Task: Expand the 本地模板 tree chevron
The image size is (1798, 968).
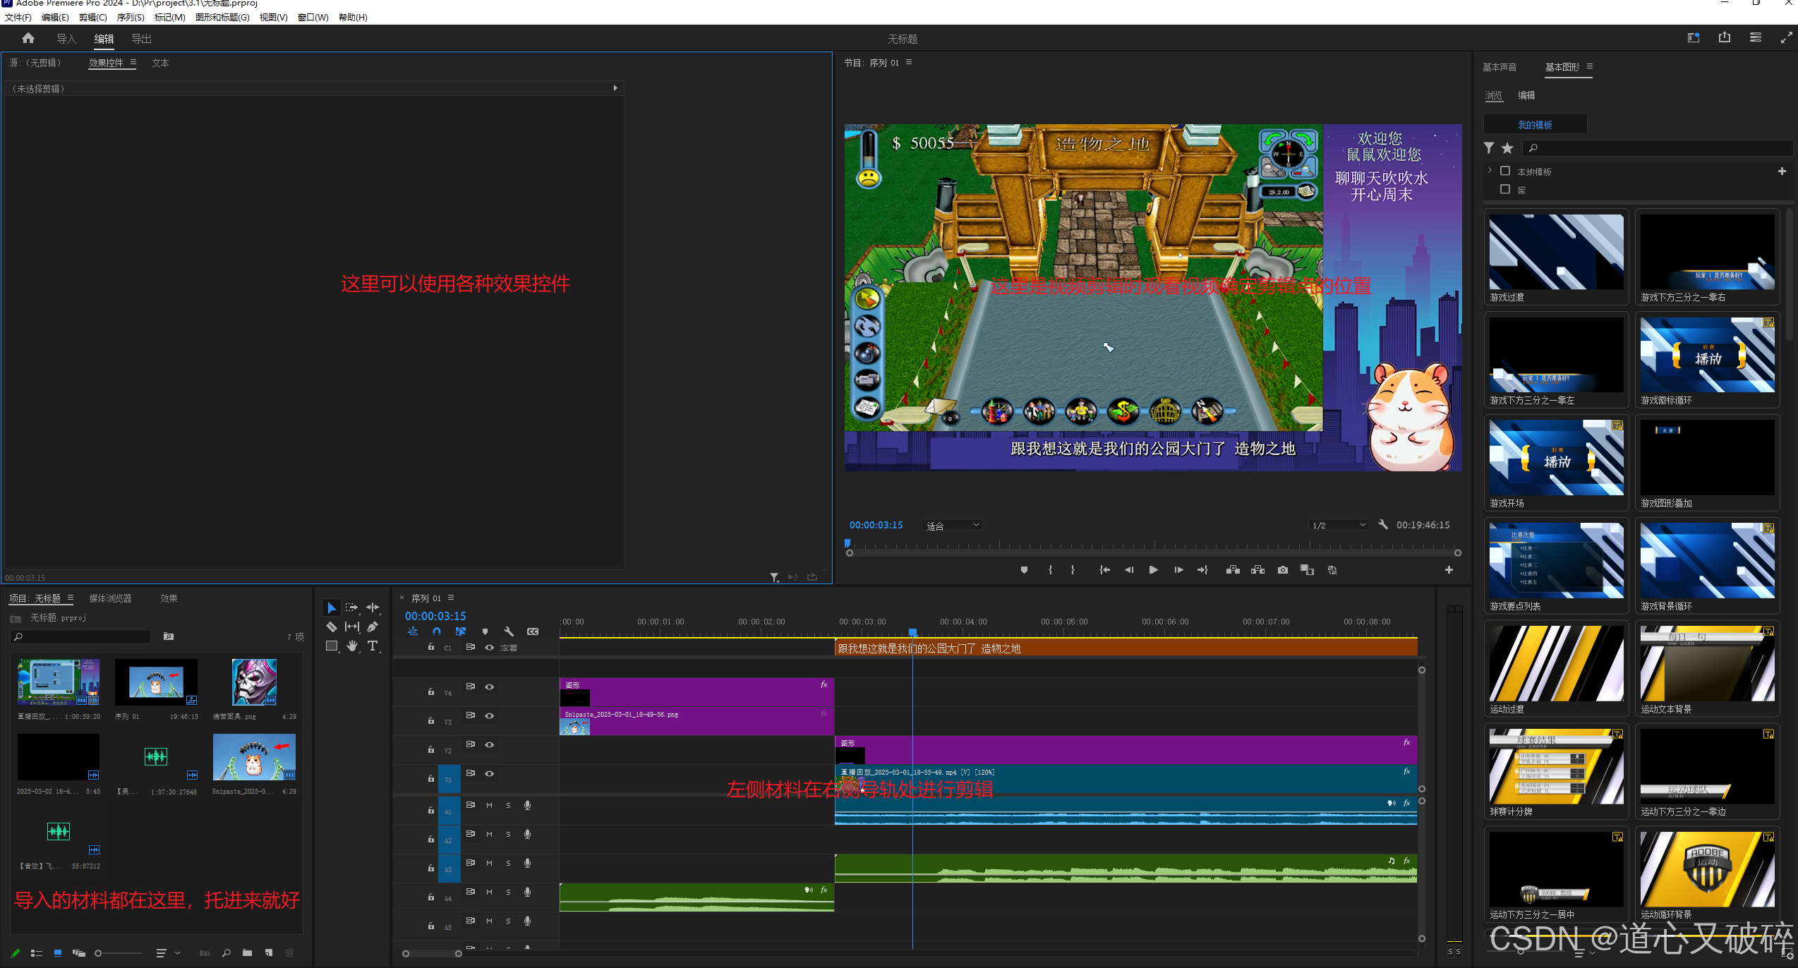Action: 1490,171
